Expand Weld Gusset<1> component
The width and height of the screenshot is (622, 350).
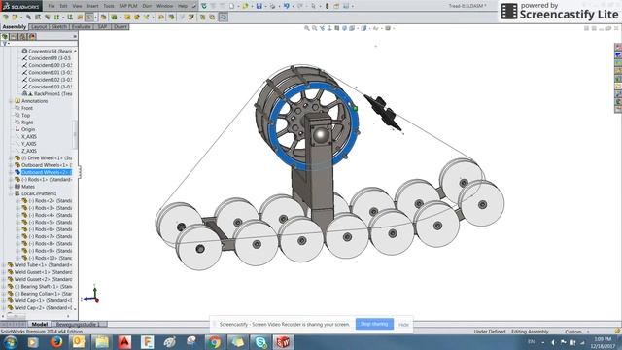click(x=4, y=272)
